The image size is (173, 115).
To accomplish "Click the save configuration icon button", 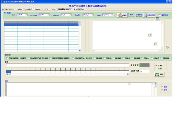I will [149, 15].
